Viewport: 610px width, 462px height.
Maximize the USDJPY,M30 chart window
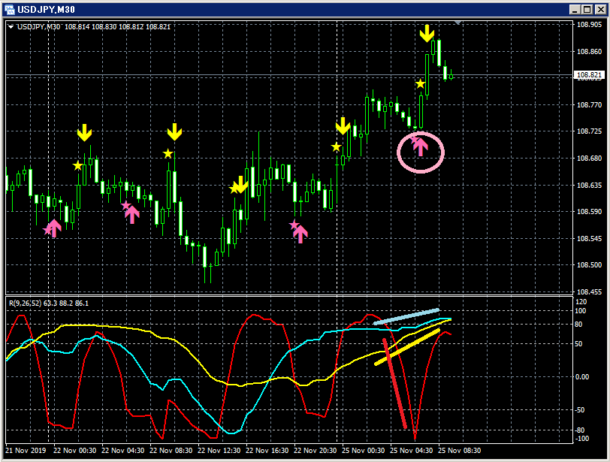(587, 10)
